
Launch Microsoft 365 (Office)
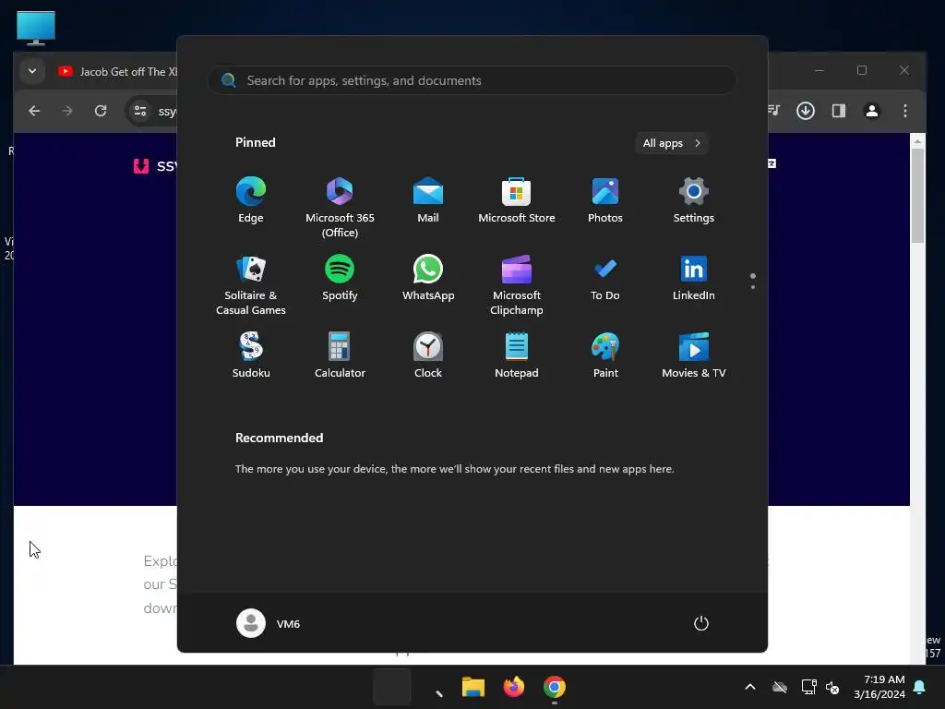(340, 207)
